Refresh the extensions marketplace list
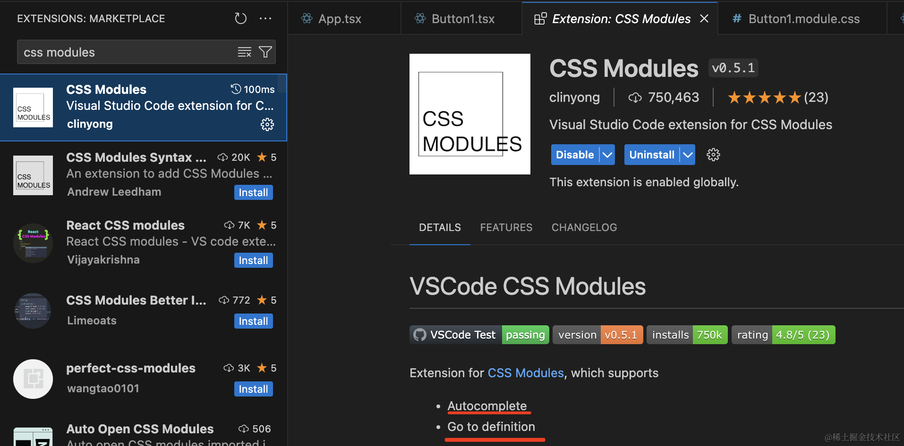Viewport: 904px width, 446px height. [x=241, y=19]
